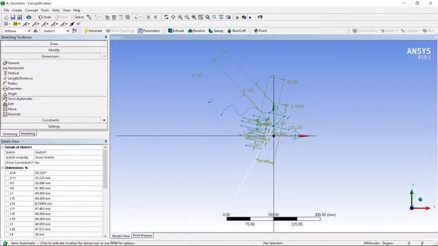Open the File menu
438x246 pixels.
click(6, 10)
